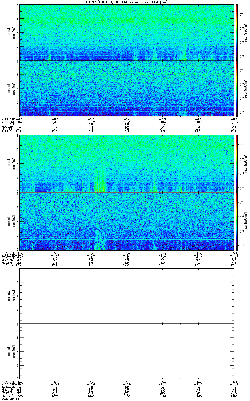Click the '1140' time tick label

pyautogui.click(x=198, y=396)
